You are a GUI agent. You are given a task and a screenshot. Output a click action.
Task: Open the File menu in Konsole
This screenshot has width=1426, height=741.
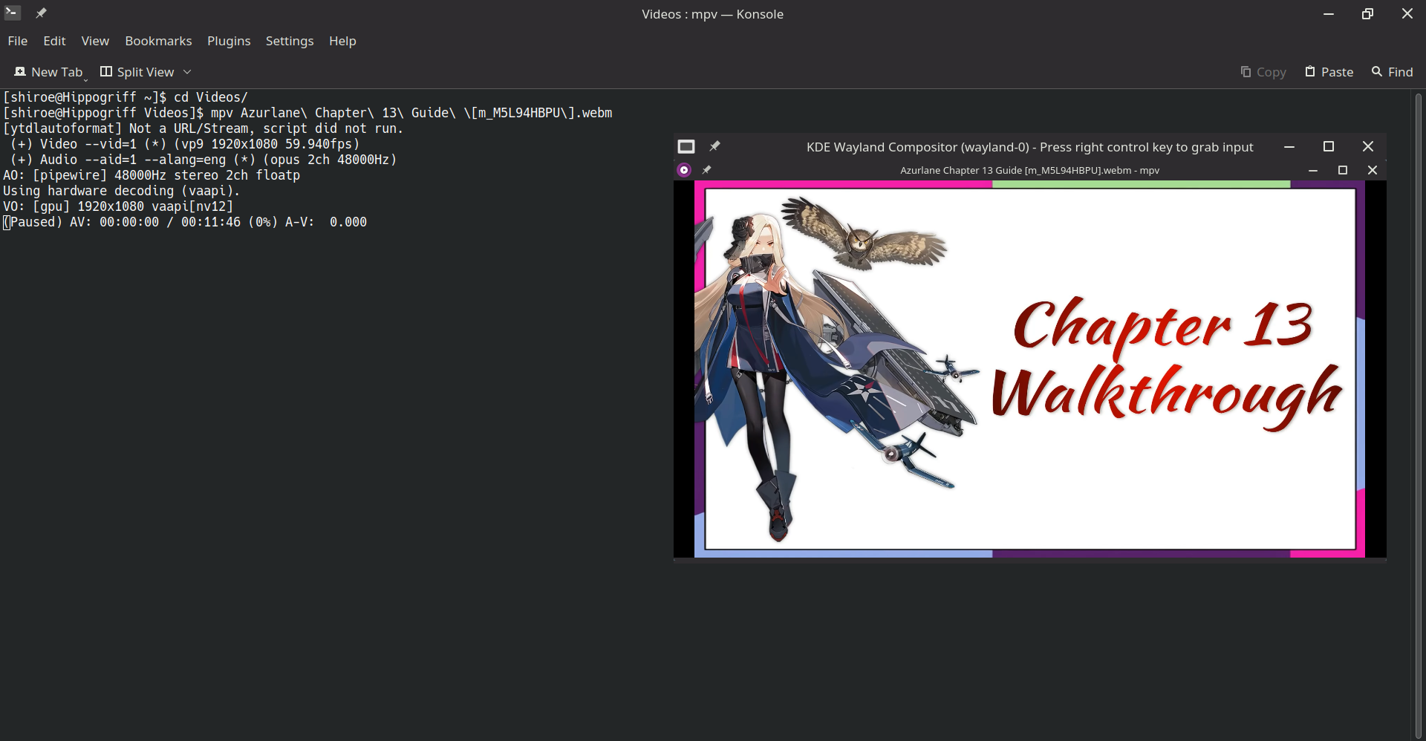[18, 41]
